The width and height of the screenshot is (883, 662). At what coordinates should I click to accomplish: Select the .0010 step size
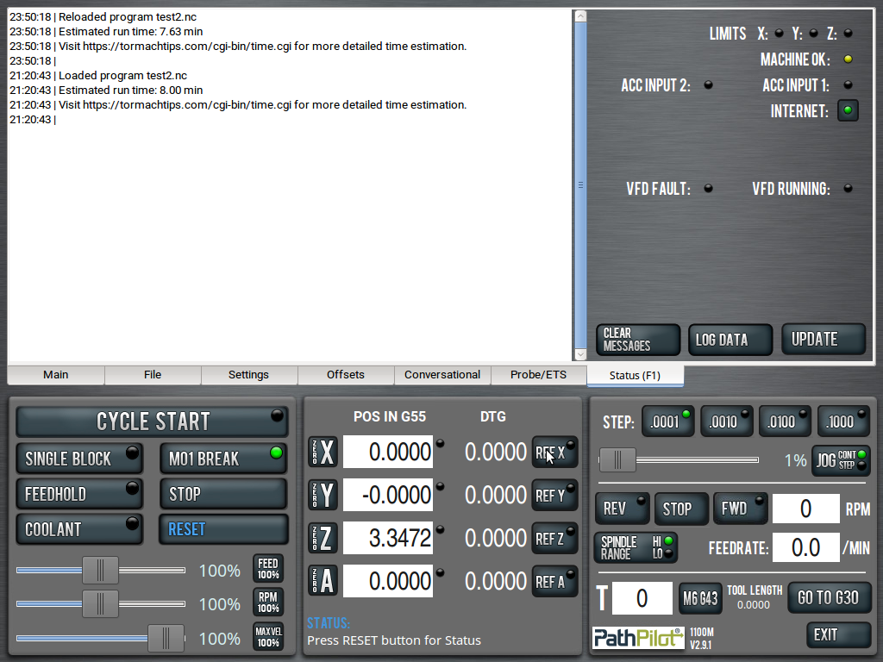click(x=726, y=422)
